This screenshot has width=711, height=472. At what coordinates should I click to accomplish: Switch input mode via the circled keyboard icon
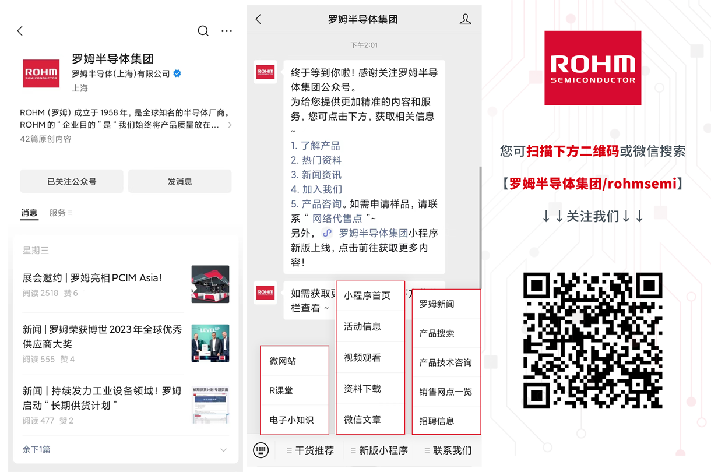pos(261,450)
